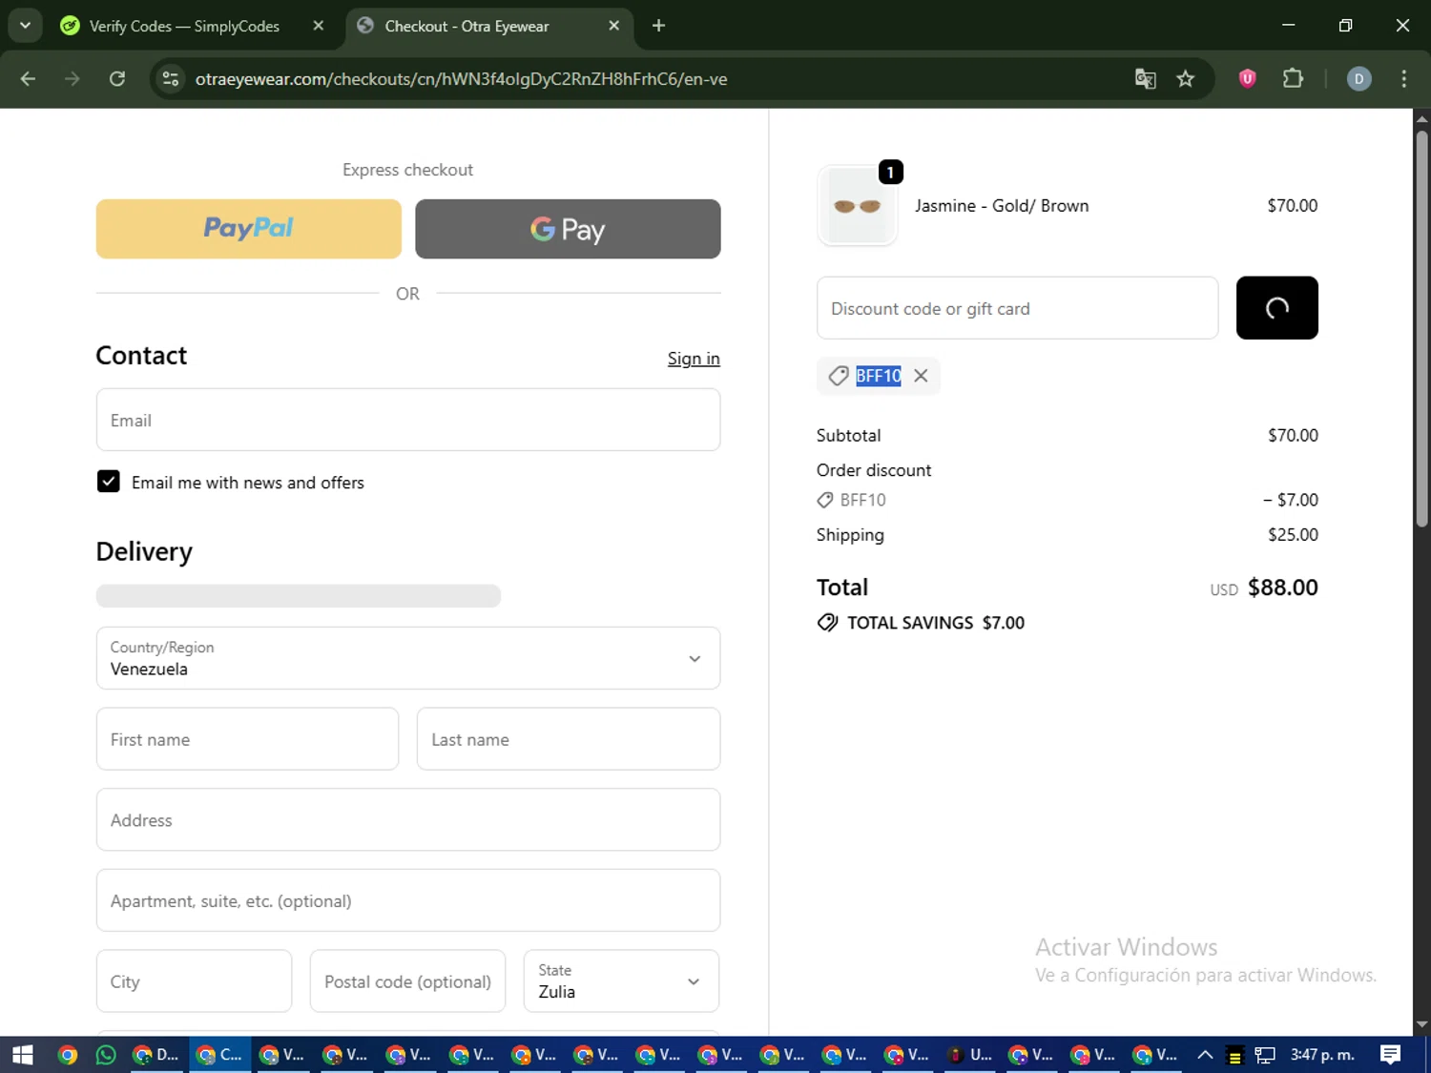
Task: Click the Jasmine - Gold/ Brown item name
Action: (x=1002, y=206)
